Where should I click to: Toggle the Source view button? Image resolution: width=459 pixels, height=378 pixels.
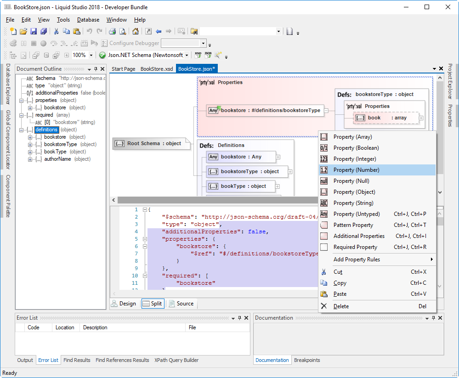[x=181, y=304]
